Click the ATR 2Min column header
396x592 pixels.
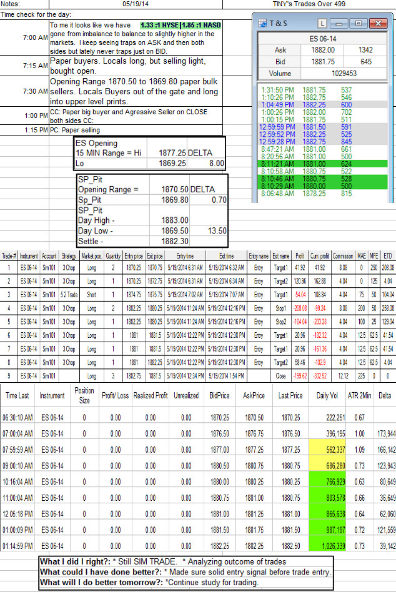tap(359, 396)
